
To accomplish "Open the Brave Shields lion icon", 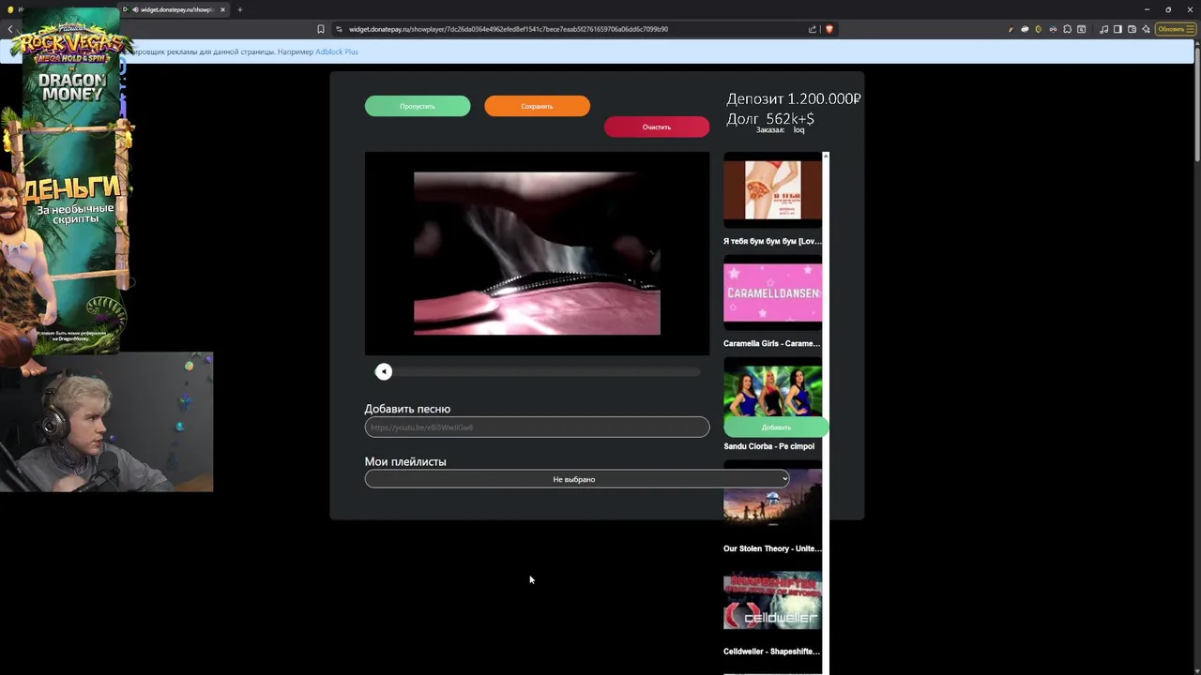I will tap(829, 29).
